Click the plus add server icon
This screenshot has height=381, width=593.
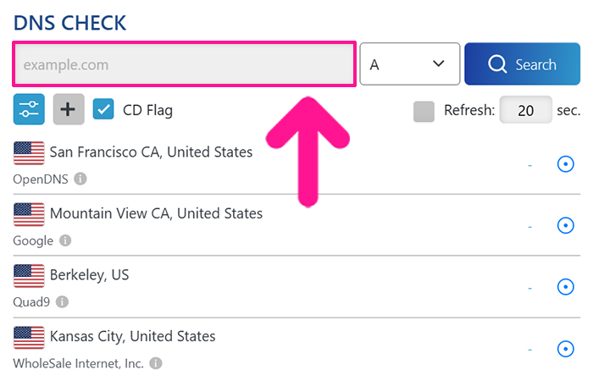(x=69, y=110)
